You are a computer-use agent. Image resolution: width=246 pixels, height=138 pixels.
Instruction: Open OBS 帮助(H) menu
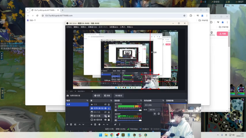[x=130, y=27]
